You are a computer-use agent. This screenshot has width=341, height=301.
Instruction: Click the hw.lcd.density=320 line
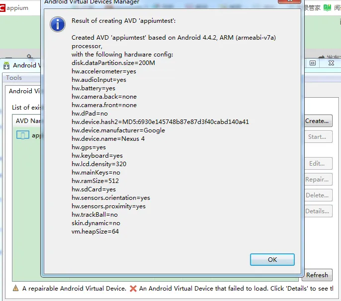tap(99, 164)
